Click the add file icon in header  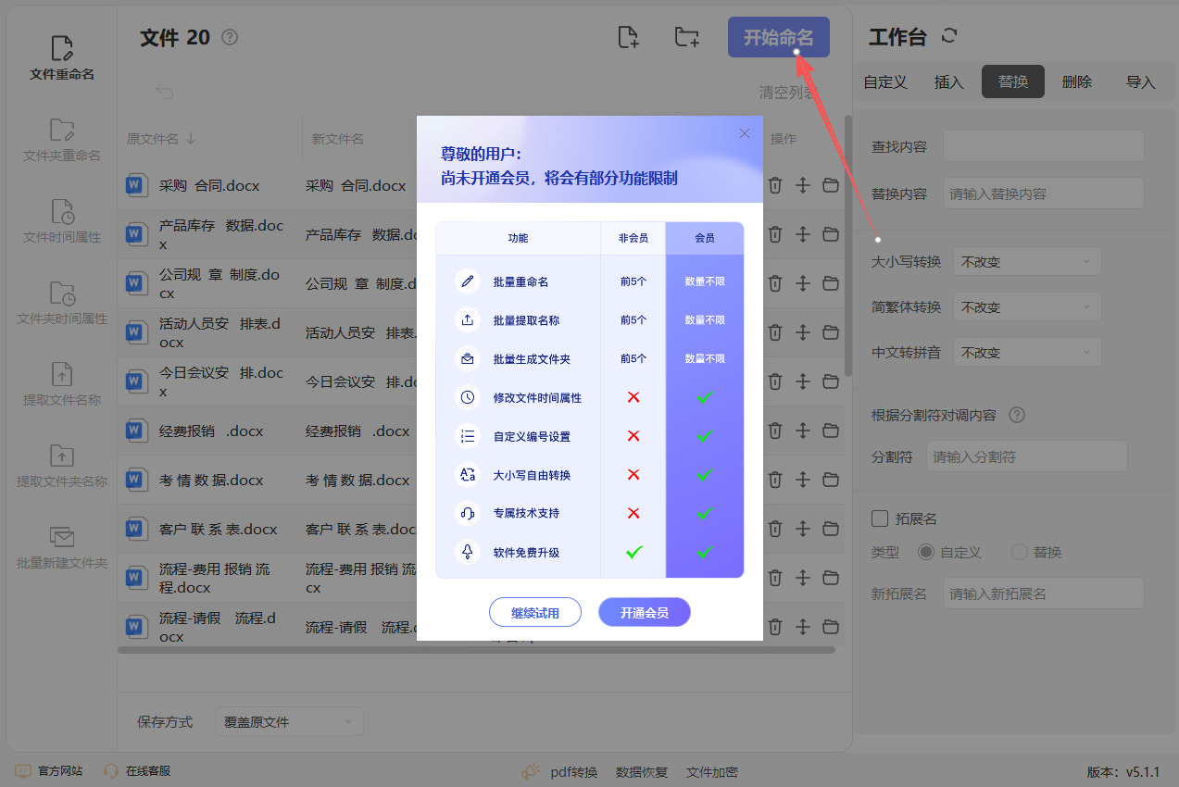pos(629,37)
